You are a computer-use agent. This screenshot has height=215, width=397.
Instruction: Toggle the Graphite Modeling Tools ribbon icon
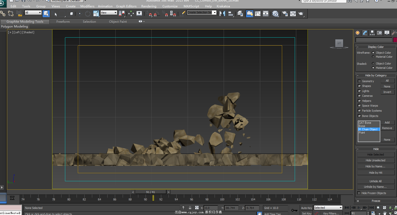(250, 14)
